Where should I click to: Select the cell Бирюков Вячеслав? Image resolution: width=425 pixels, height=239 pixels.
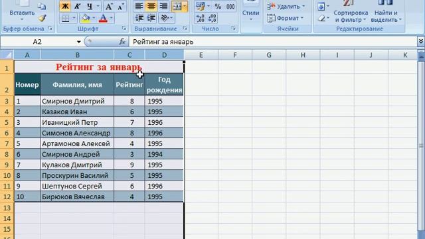pyautogui.click(x=77, y=197)
